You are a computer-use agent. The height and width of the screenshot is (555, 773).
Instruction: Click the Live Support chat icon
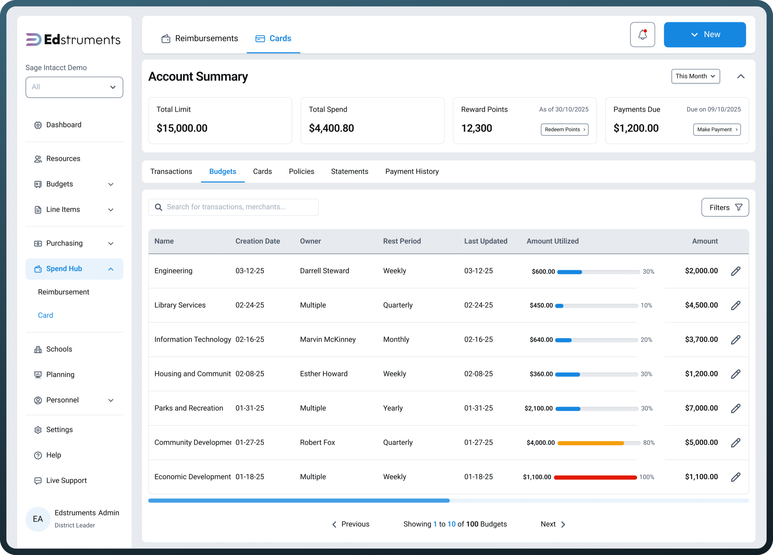pyautogui.click(x=38, y=480)
